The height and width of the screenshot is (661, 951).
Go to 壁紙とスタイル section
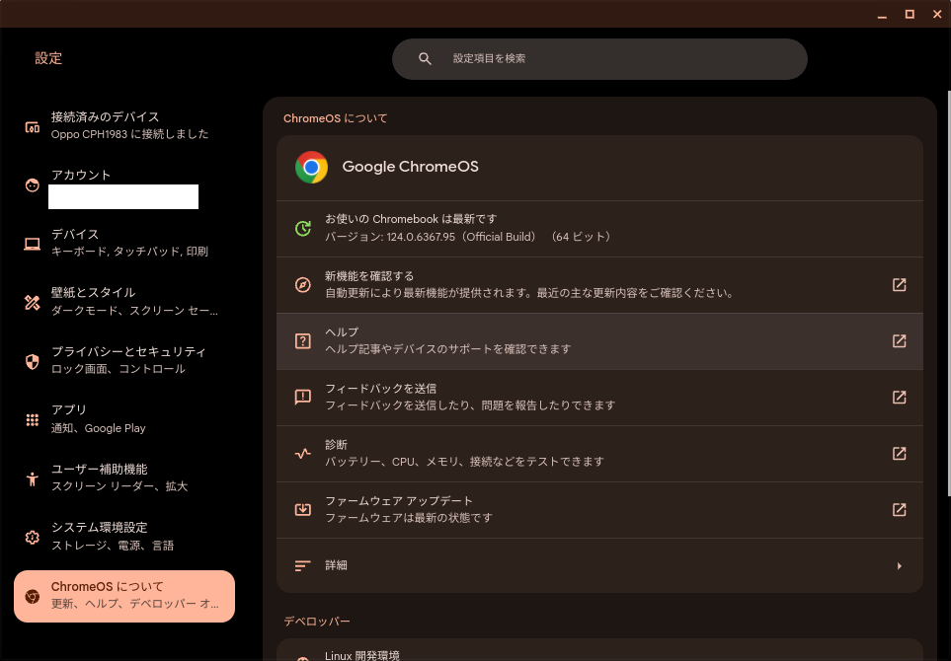pyautogui.click(x=124, y=302)
